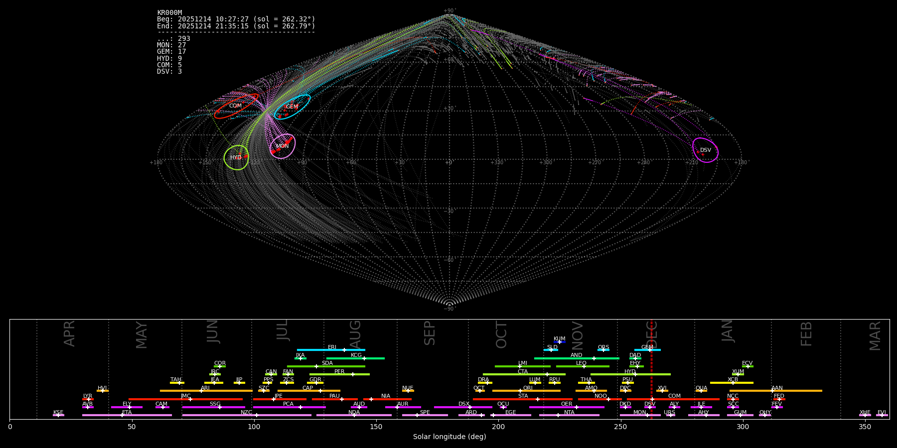Screen dimensions: 897x448
Task: Select the OCT month label in the timeline
Action: coord(501,335)
